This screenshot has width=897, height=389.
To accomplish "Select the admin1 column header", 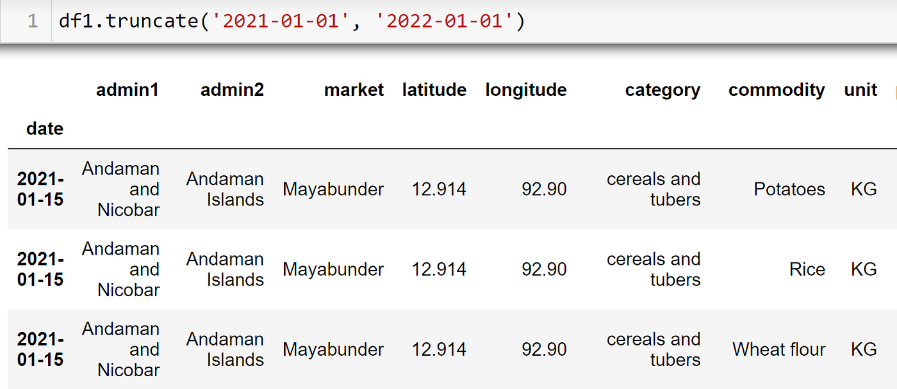I will tap(127, 90).
